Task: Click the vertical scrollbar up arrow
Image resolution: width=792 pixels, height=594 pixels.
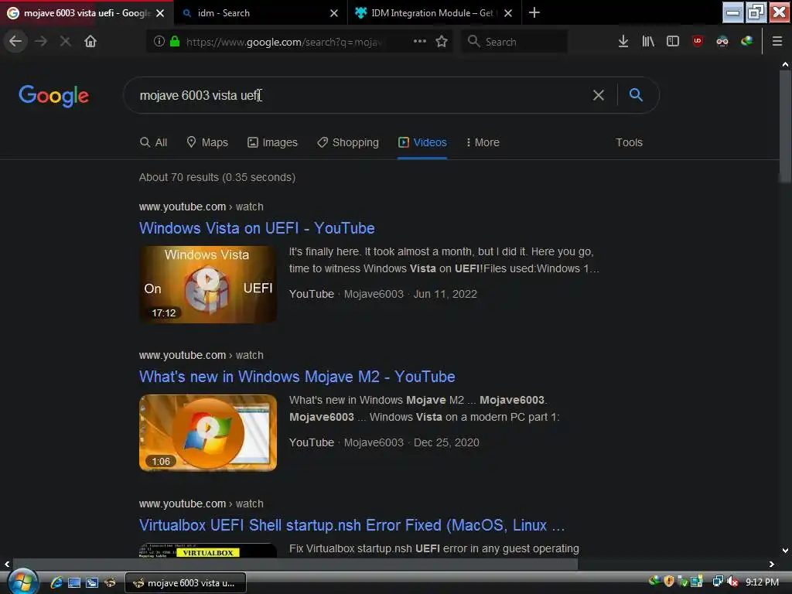Action: coord(785,65)
